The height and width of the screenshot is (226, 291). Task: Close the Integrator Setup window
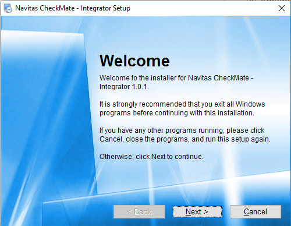point(282,8)
